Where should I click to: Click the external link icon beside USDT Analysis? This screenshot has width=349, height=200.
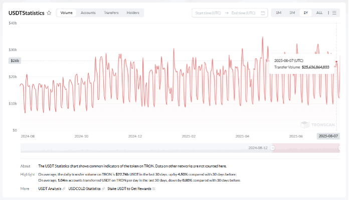65,188
